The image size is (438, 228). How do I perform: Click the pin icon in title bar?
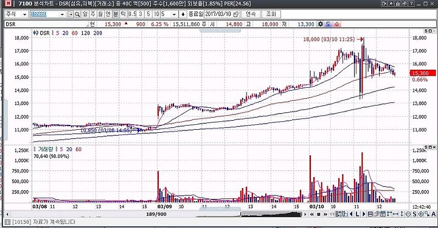tap(391, 4)
